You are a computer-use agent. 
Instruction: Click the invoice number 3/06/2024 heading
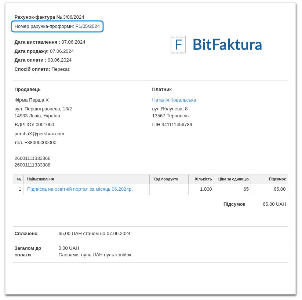pos(49,17)
